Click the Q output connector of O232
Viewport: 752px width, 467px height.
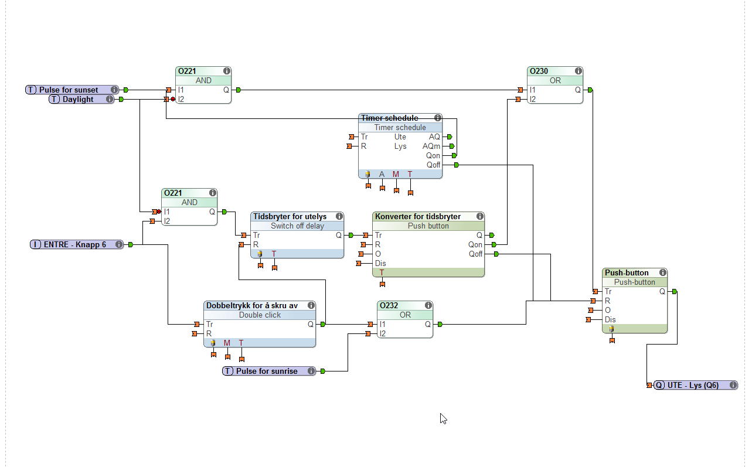click(440, 324)
